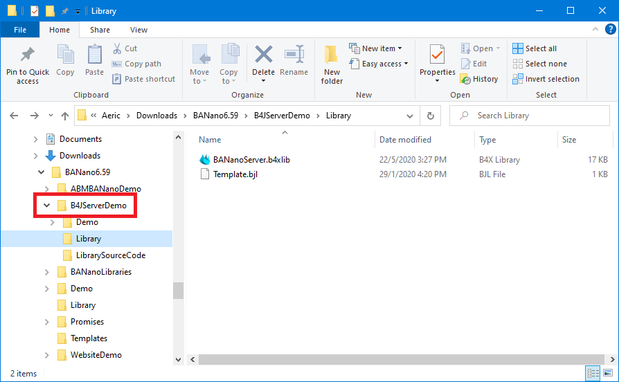Click Select none

click(539, 64)
